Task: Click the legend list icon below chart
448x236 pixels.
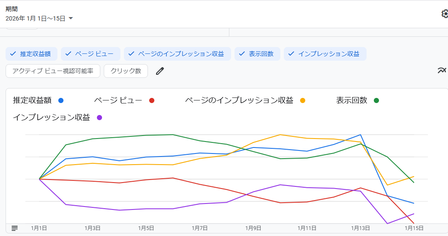Action: point(15,228)
